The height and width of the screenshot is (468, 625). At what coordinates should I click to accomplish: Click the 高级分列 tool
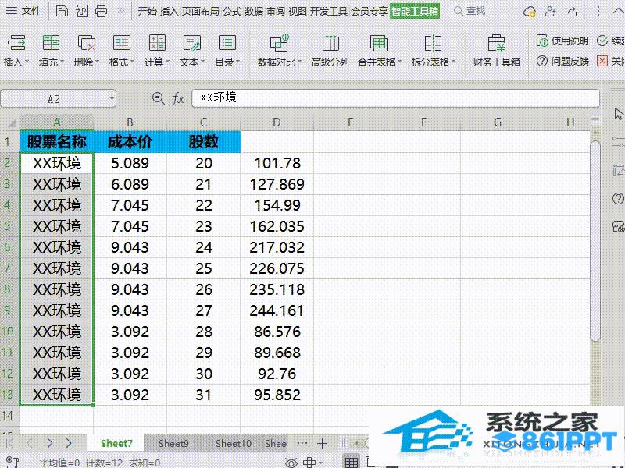click(x=330, y=51)
